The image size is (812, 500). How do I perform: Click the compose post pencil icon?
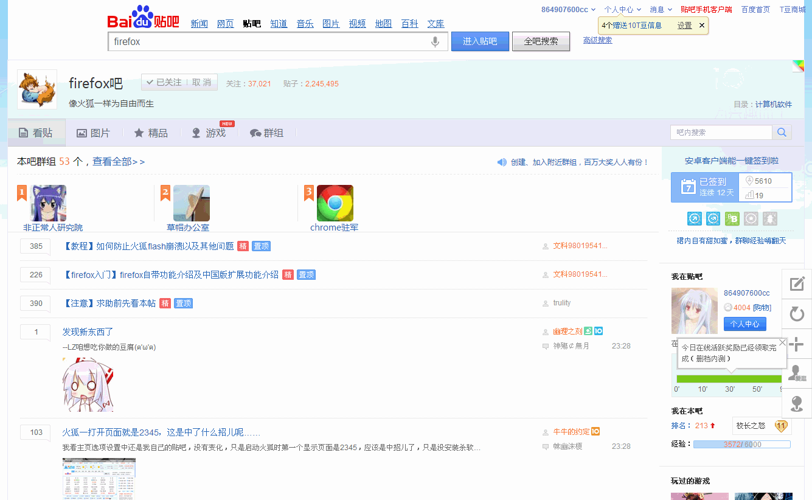(x=797, y=284)
